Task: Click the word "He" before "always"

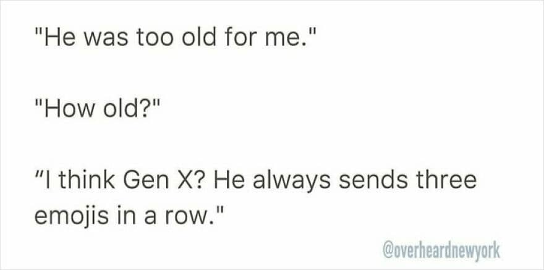Action: [229, 182]
